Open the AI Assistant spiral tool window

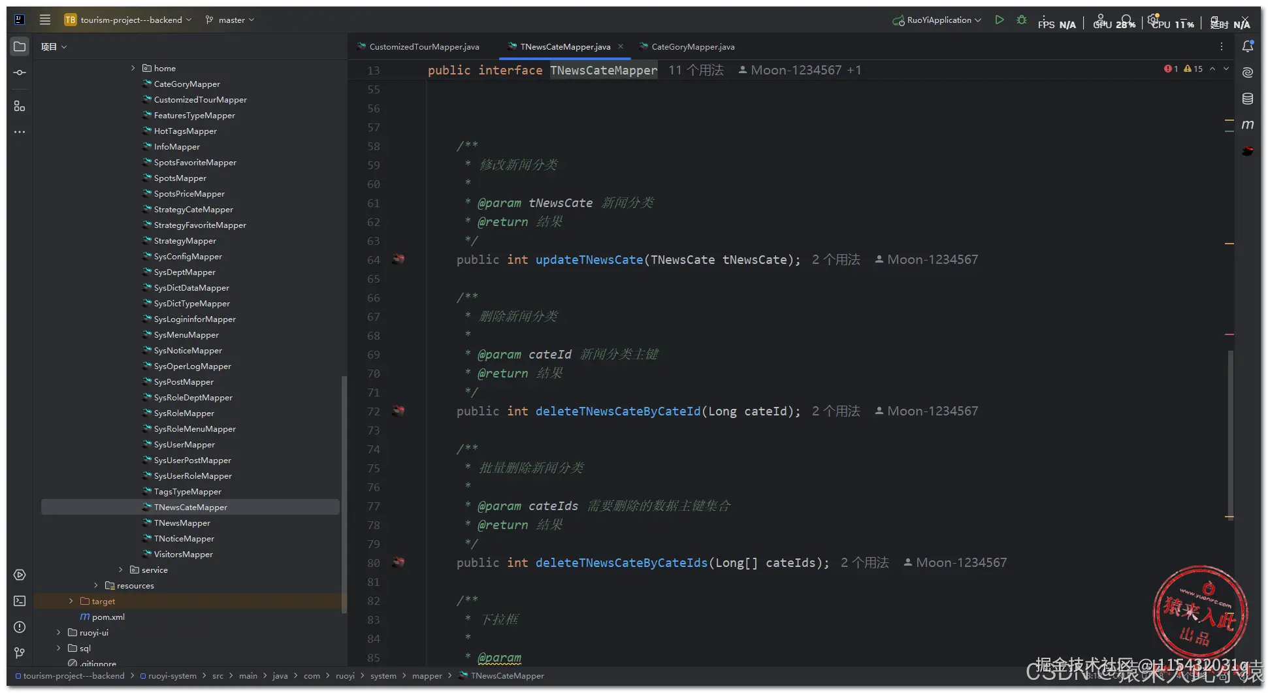tap(1248, 73)
